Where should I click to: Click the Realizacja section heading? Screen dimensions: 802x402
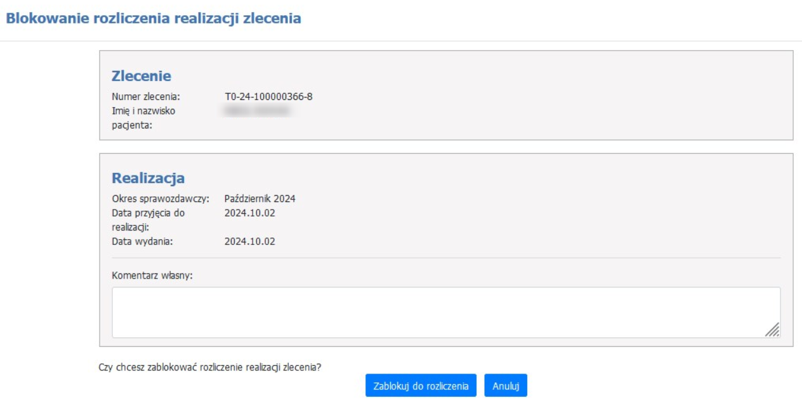pos(148,178)
